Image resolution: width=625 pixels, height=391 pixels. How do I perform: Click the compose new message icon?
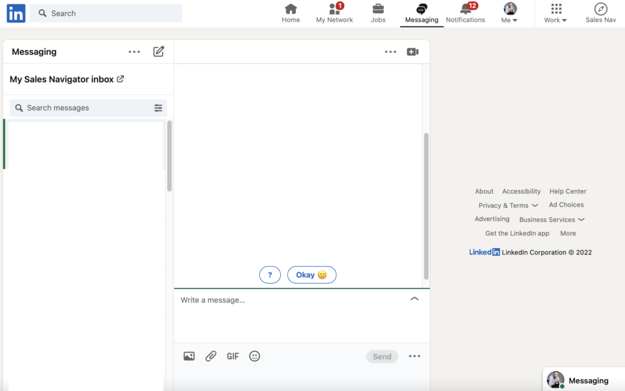[x=159, y=52]
